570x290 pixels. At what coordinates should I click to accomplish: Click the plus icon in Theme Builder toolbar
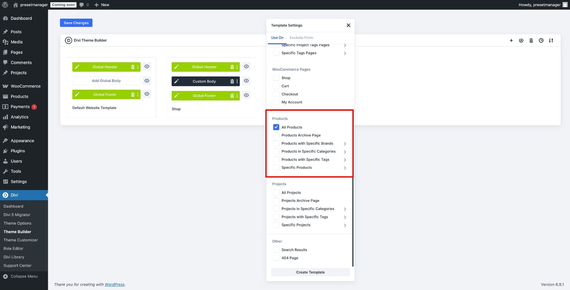pyautogui.click(x=511, y=40)
